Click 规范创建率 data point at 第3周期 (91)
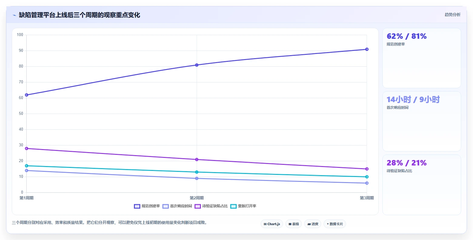The image size is (473, 240). coord(367,49)
